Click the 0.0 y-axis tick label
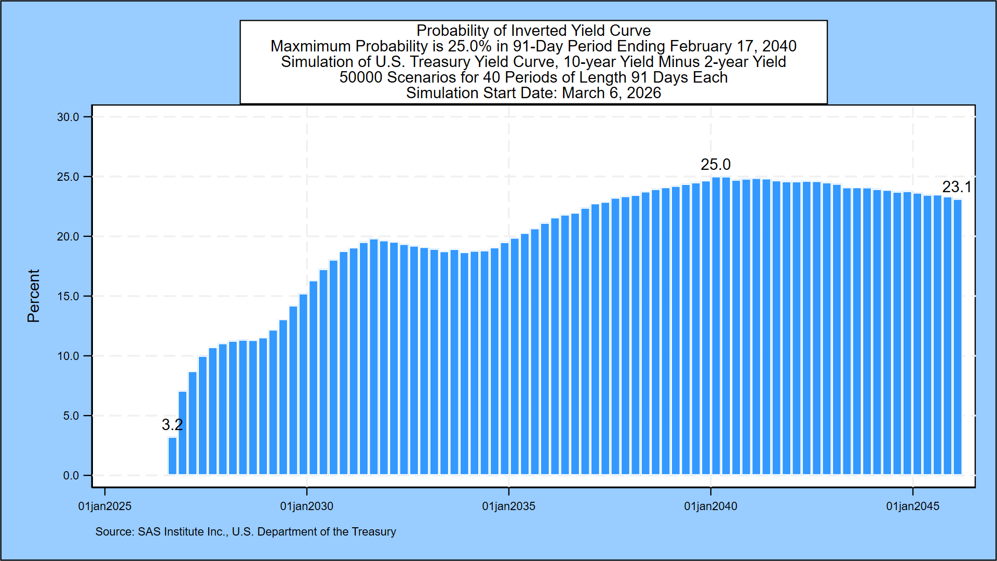The height and width of the screenshot is (561, 997). (x=71, y=476)
